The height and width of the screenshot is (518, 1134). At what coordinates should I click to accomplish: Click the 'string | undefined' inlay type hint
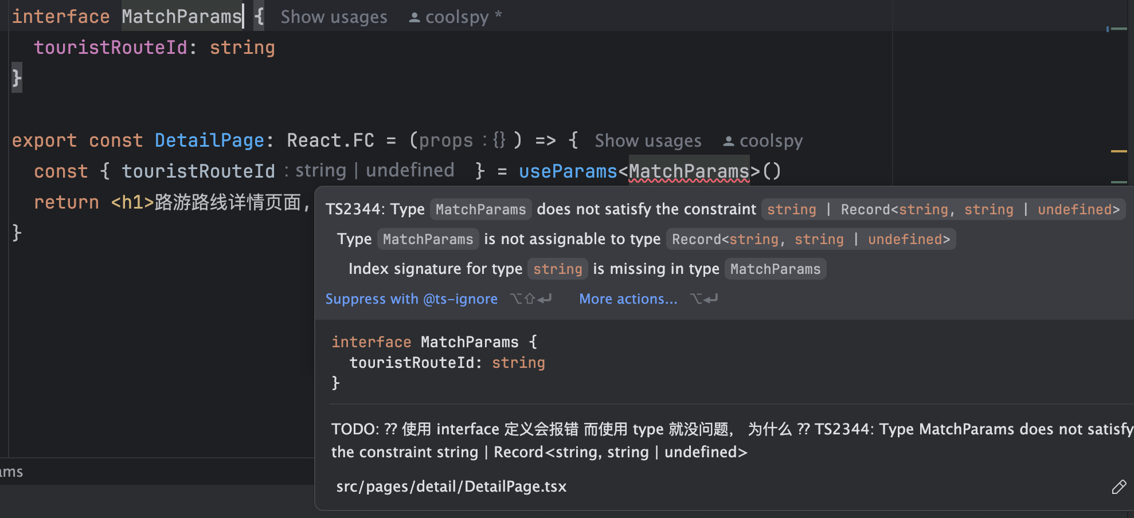374,170
